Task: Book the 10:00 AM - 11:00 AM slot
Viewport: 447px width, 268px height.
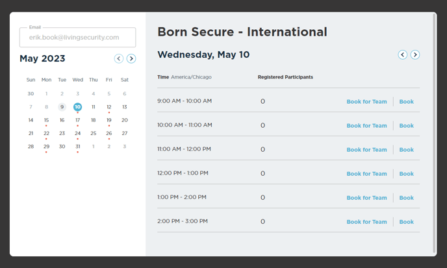Action: pyautogui.click(x=406, y=126)
